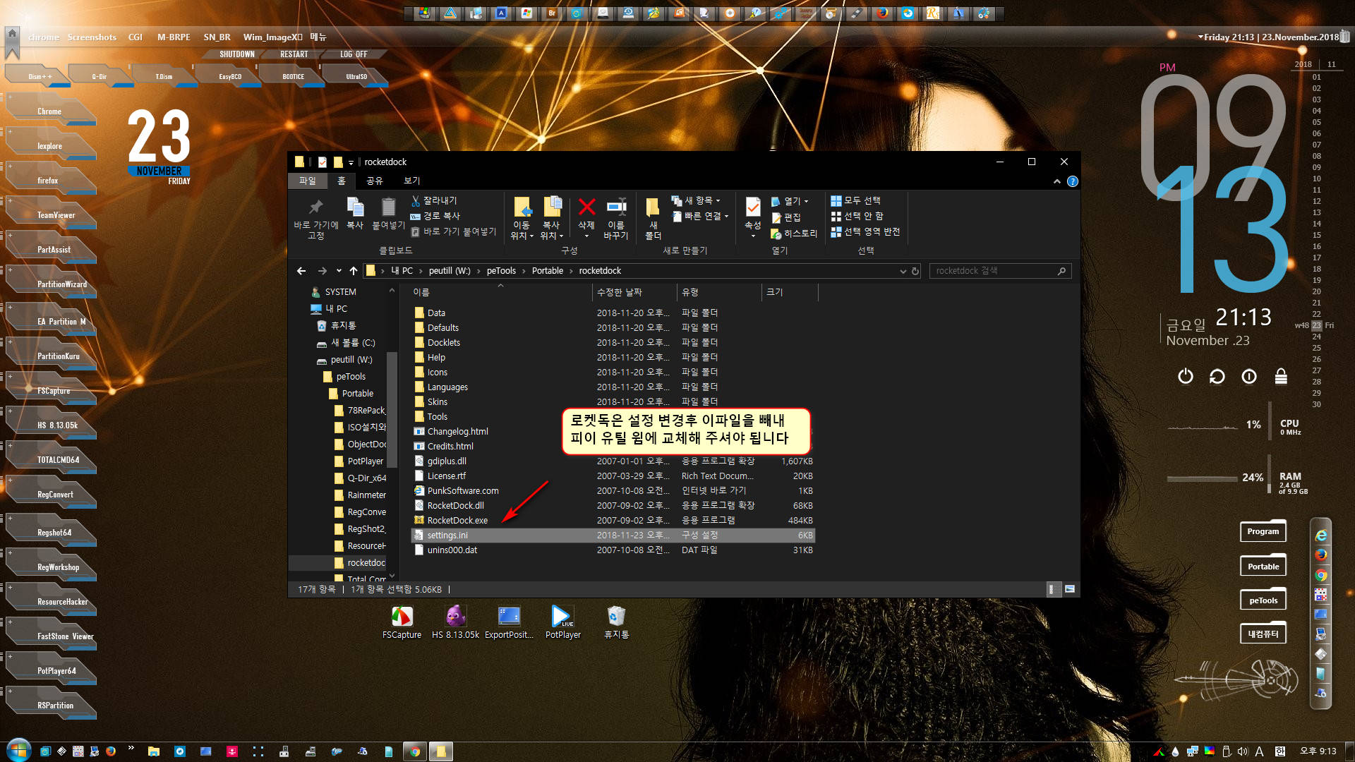Click the Chrome icon in the taskbar
1355x762 pixels.
415,751
